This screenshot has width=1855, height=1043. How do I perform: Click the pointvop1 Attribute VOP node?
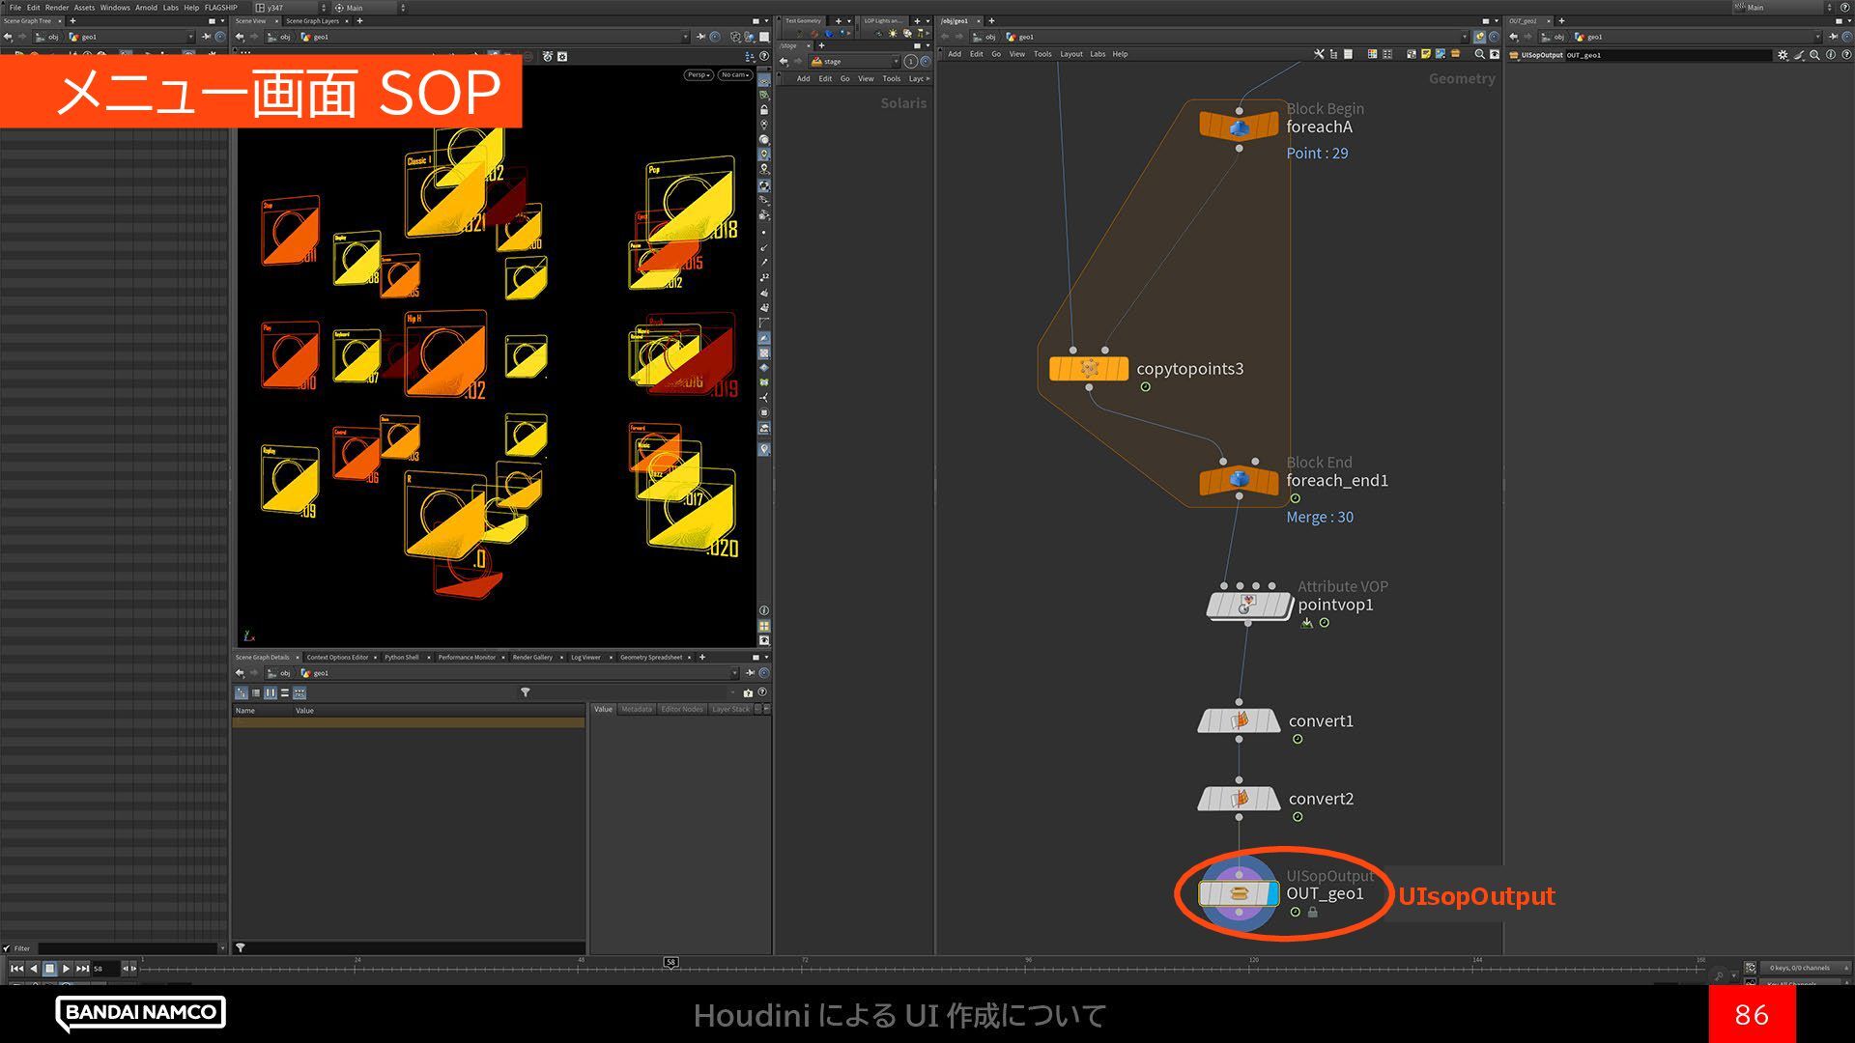pyautogui.click(x=1248, y=606)
